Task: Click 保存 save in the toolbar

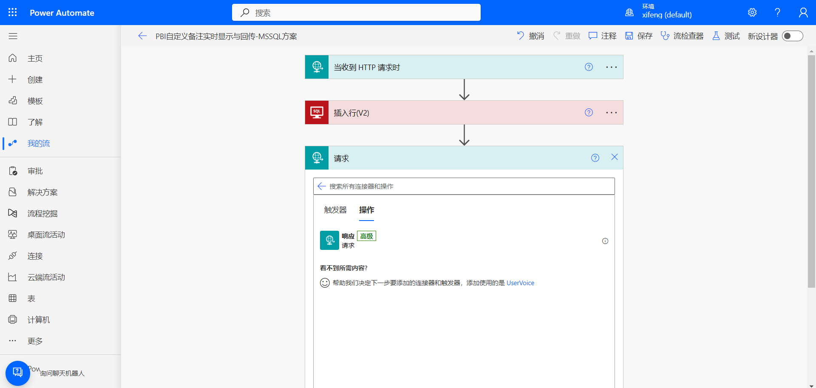Action: 639,36
